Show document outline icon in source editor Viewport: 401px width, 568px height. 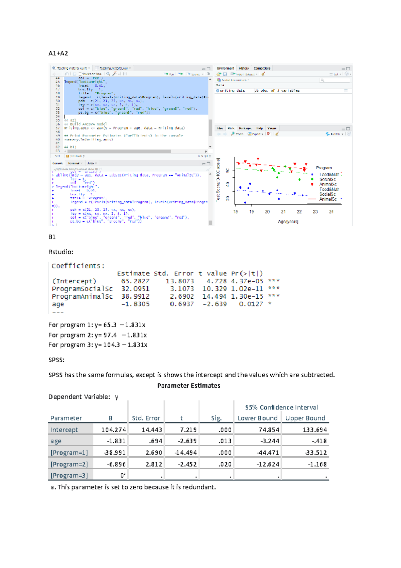click(209, 74)
